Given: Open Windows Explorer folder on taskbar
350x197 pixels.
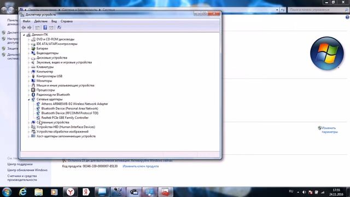Looking at the screenshot, I should 39,192.
